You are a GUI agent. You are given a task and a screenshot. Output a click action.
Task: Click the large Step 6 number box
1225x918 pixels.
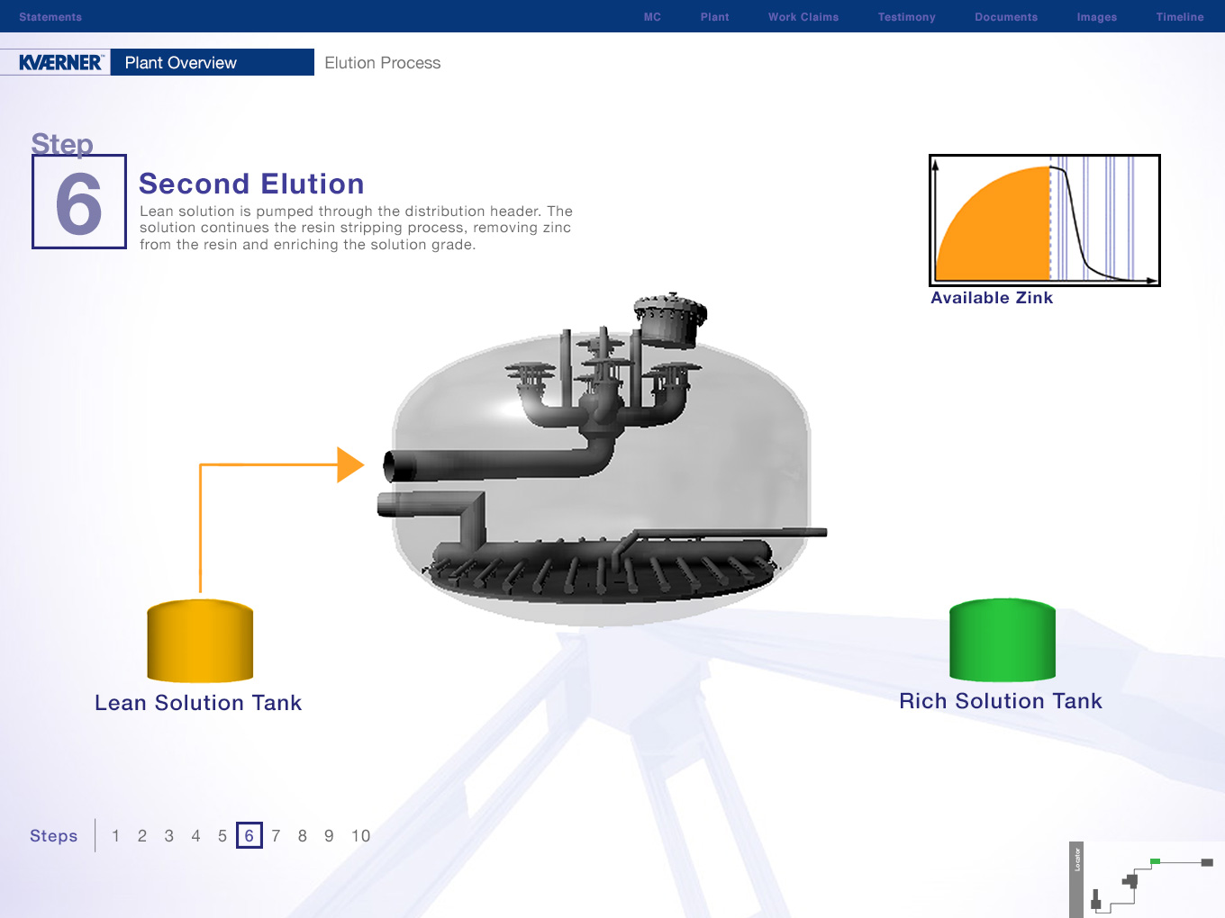pos(79,202)
